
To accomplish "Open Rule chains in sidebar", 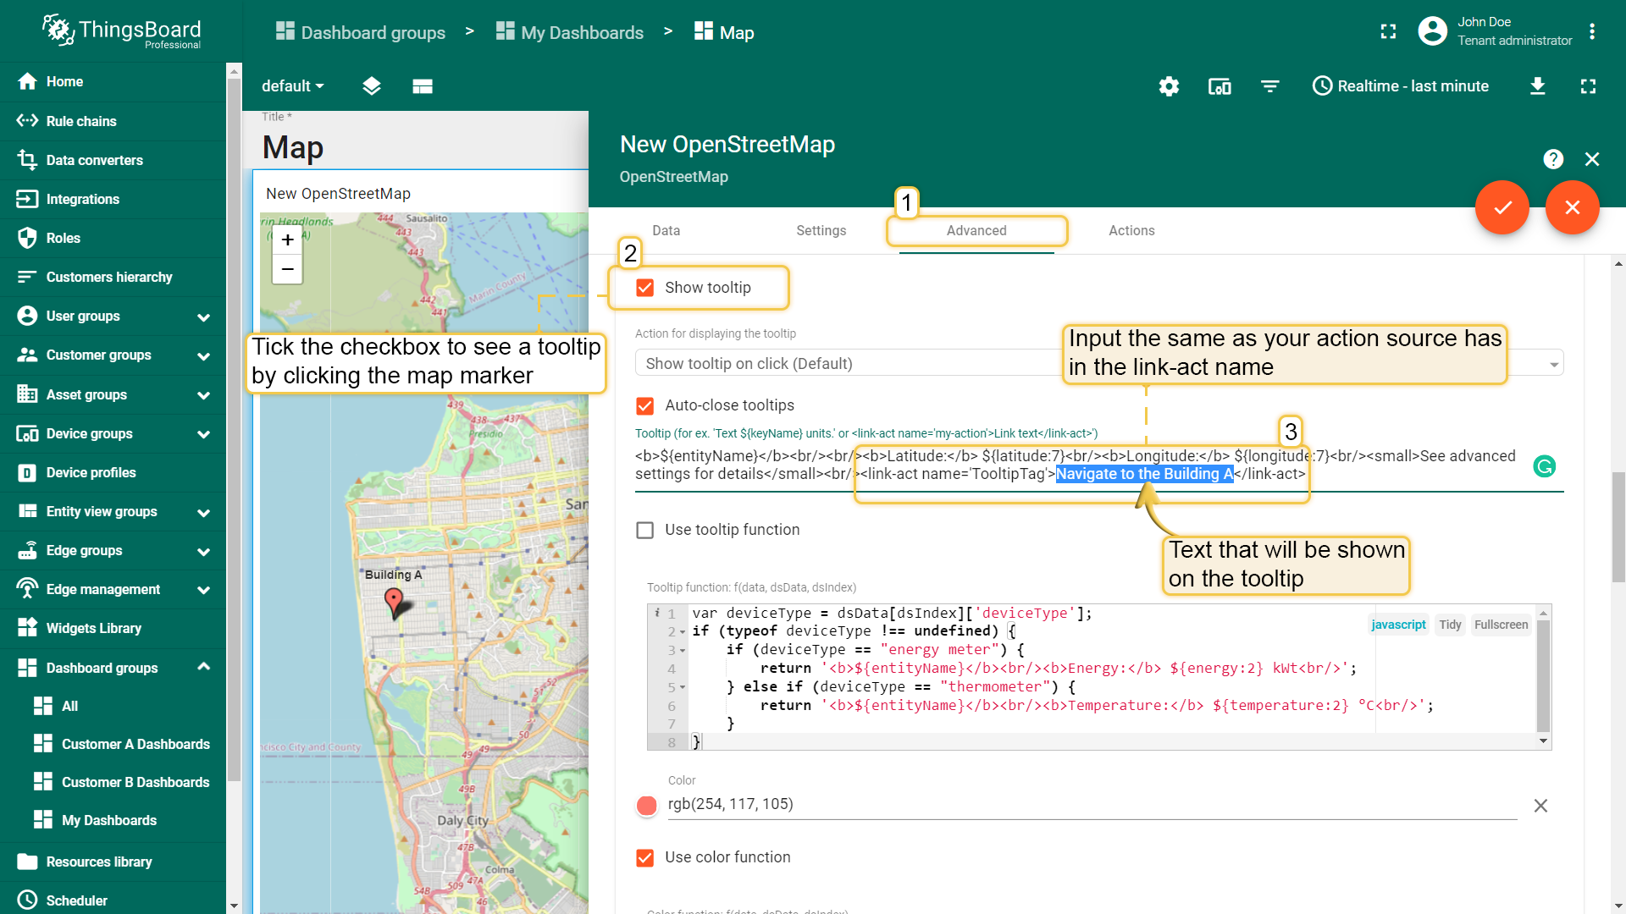I will (113, 121).
